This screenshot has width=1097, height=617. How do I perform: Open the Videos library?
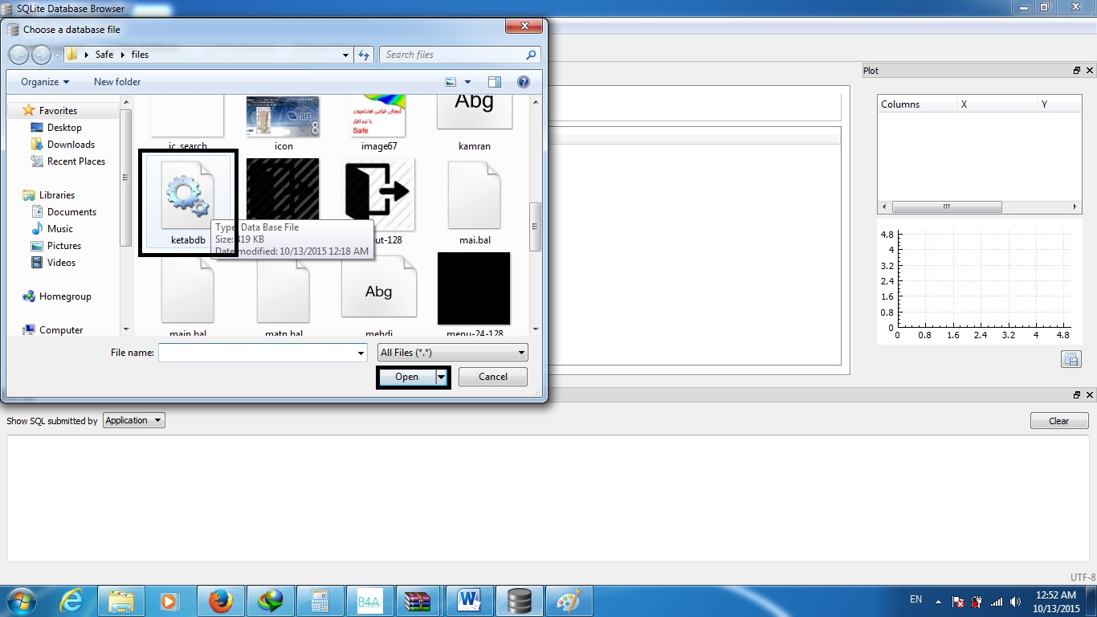61,263
